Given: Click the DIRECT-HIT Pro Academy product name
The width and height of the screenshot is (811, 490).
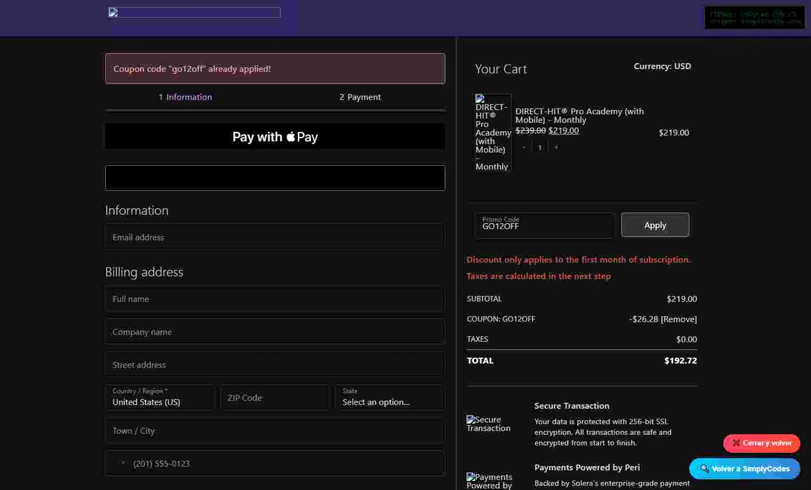Looking at the screenshot, I should pos(579,115).
